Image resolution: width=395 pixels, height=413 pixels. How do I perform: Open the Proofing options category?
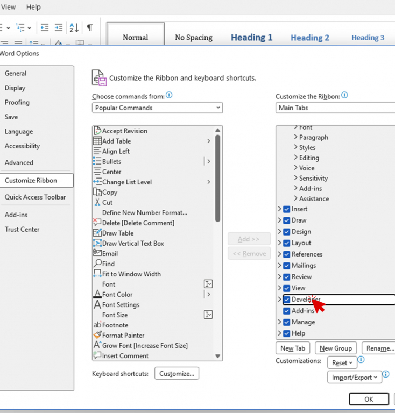[x=17, y=102]
